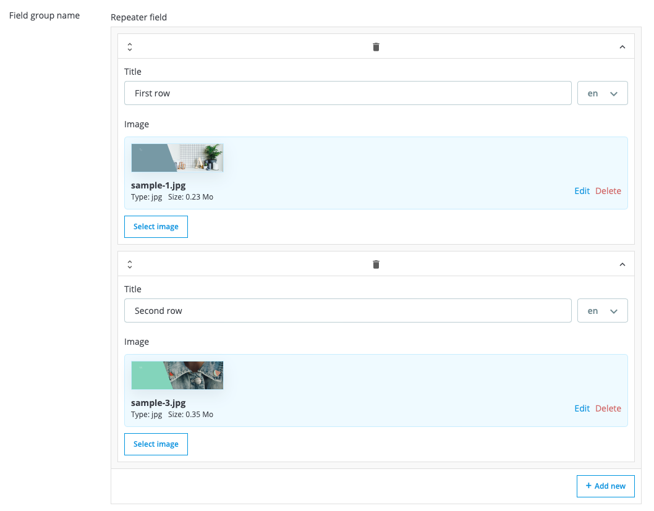Click Edit for sample-3.jpg
The height and width of the screenshot is (511, 654).
[582, 408]
